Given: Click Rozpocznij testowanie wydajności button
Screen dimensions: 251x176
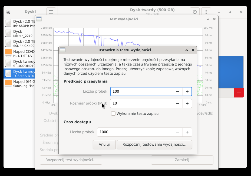Looking at the screenshot, I should tap(154, 145).
